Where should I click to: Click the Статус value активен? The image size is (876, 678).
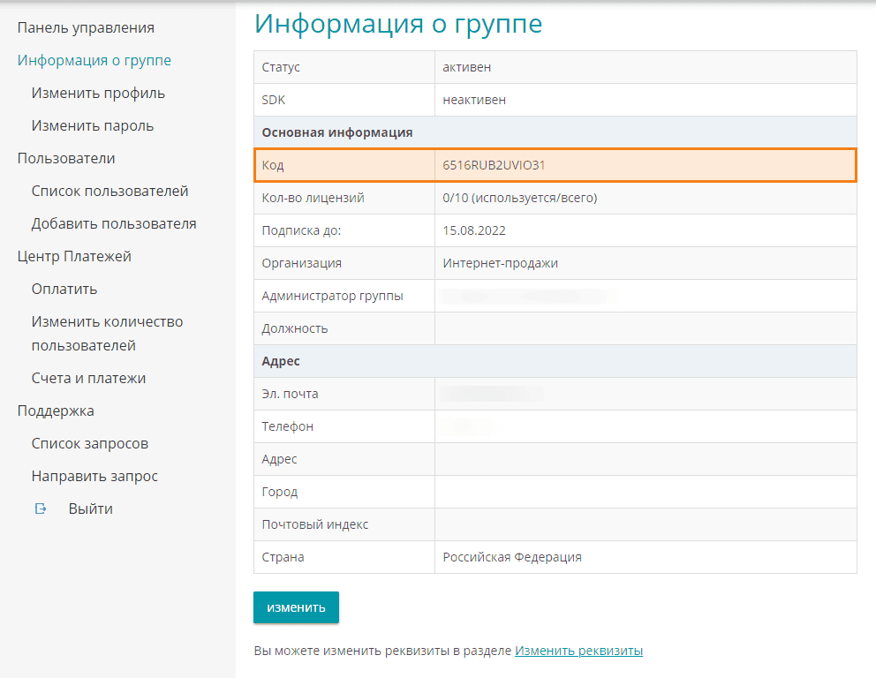(x=466, y=67)
